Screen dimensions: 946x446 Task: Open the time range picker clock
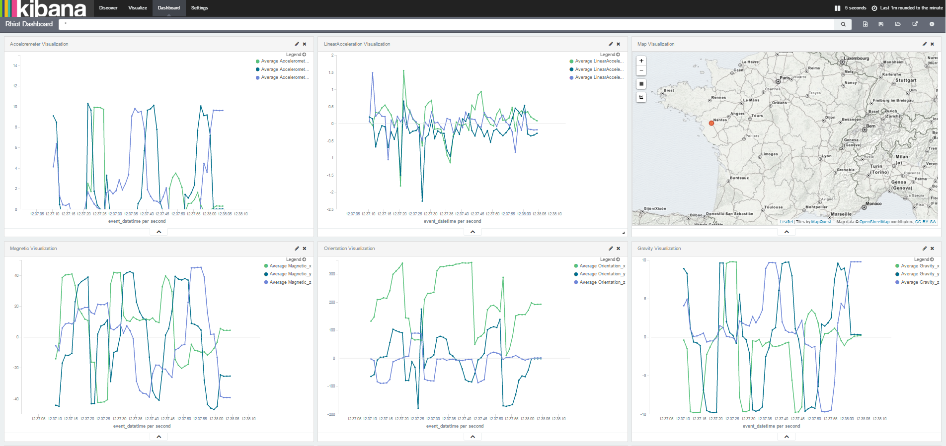874,8
